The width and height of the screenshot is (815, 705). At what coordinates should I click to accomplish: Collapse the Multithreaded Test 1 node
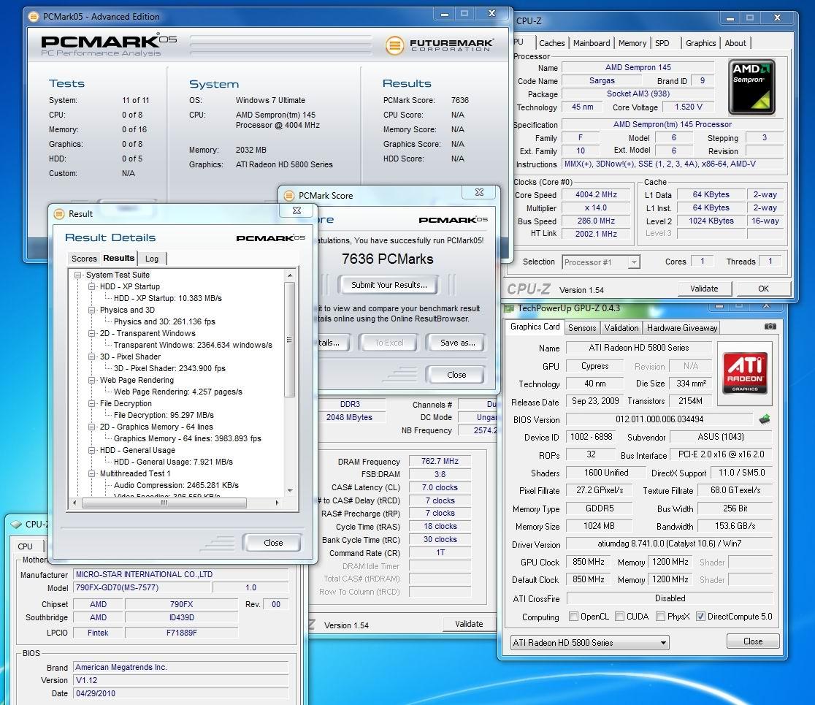[91, 473]
